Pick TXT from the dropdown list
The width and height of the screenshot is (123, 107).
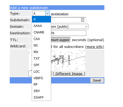click(41, 59)
